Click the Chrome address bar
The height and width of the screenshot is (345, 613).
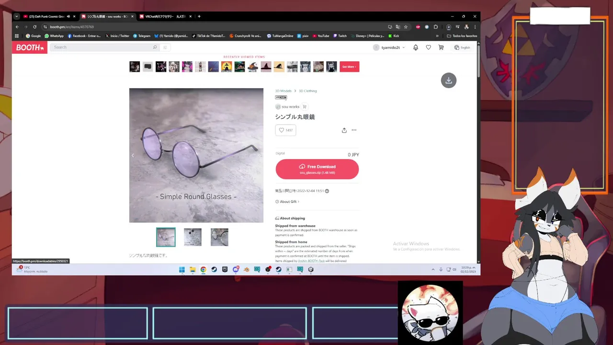[x=216, y=27]
